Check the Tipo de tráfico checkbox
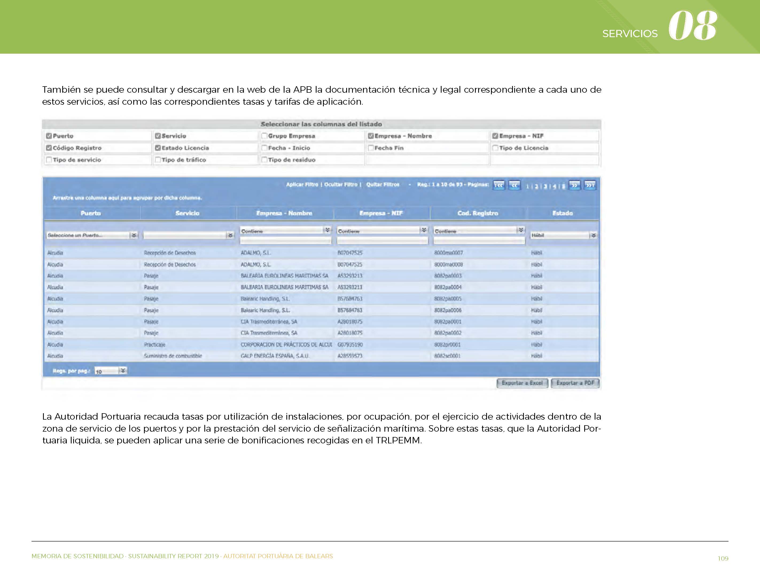The width and height of the screenshot is (760, 570). click(158, 160)
